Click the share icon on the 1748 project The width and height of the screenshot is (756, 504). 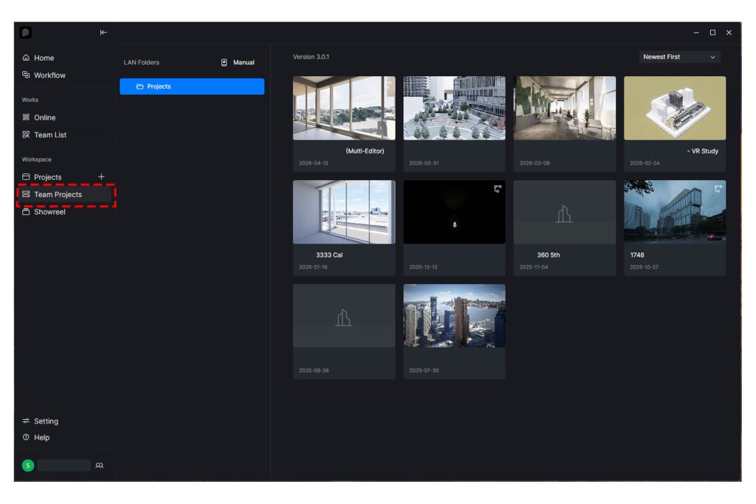718,189
